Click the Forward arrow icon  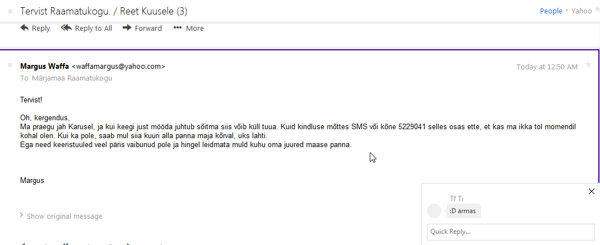tap(127, 28)
